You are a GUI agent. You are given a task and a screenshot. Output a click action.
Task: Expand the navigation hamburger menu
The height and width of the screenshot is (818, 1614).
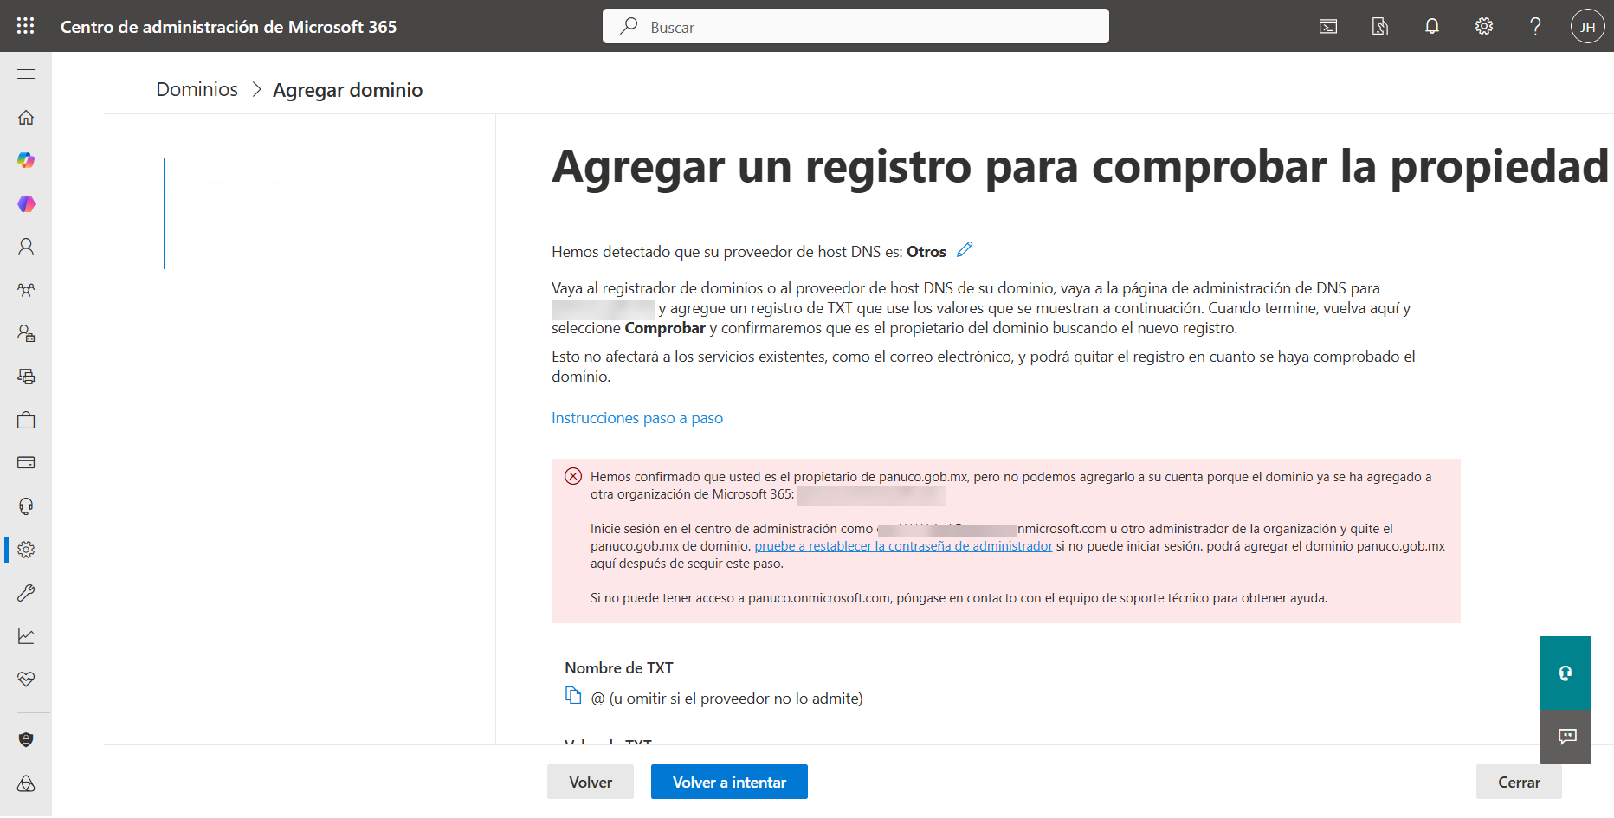(26, 74)
